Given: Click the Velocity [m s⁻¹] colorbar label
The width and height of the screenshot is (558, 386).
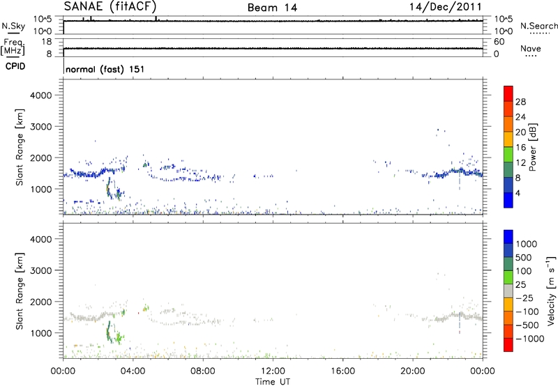Looking at the screenshot, I should point(551,291).
